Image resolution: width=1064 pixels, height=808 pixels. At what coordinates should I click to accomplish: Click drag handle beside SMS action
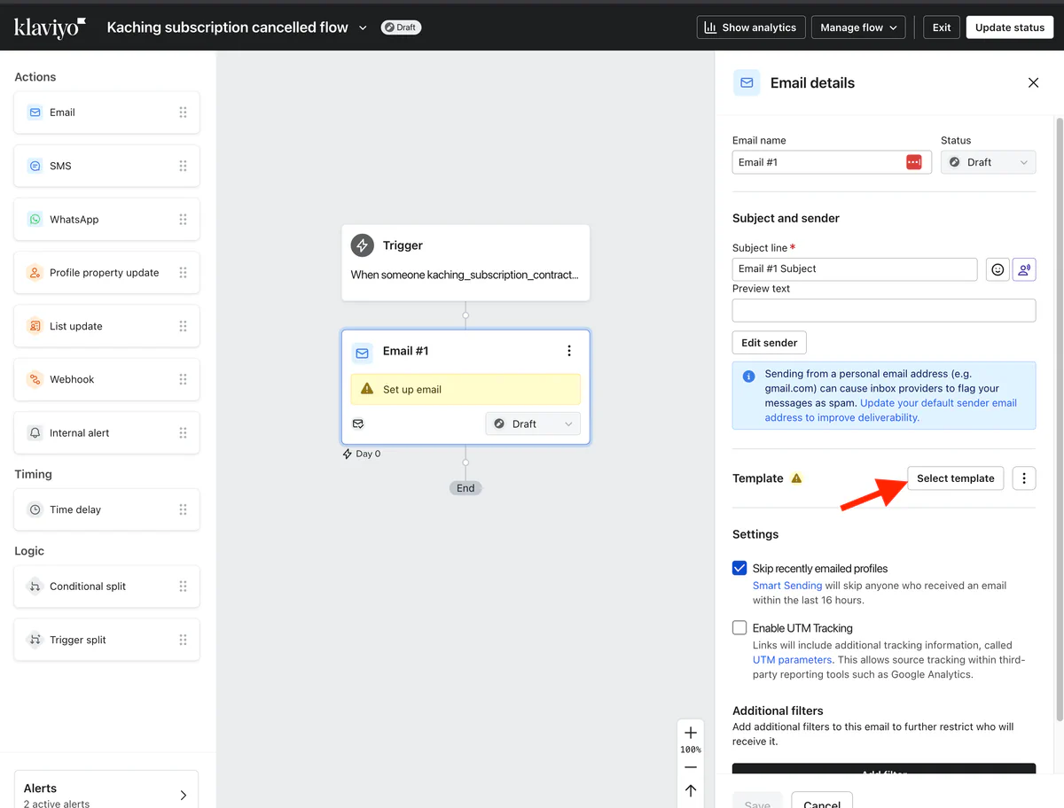(183, 166)
